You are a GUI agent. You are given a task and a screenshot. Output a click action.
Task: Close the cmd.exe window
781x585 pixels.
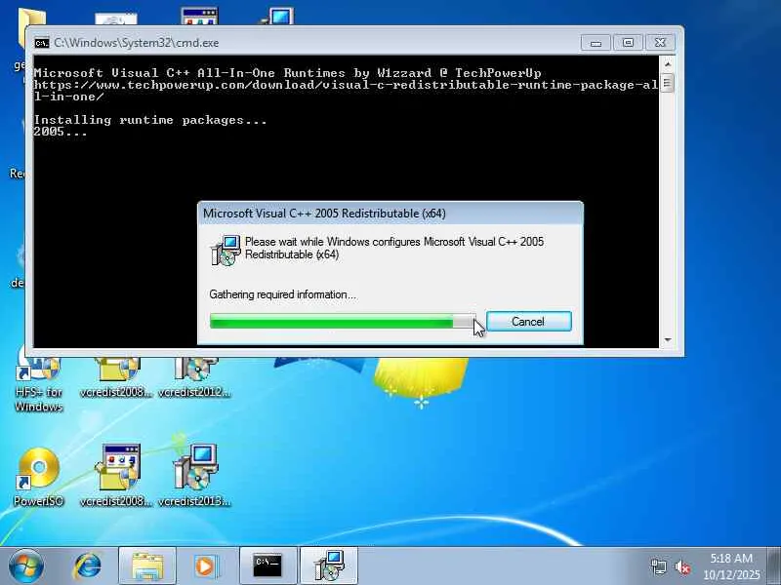[661, 43]
